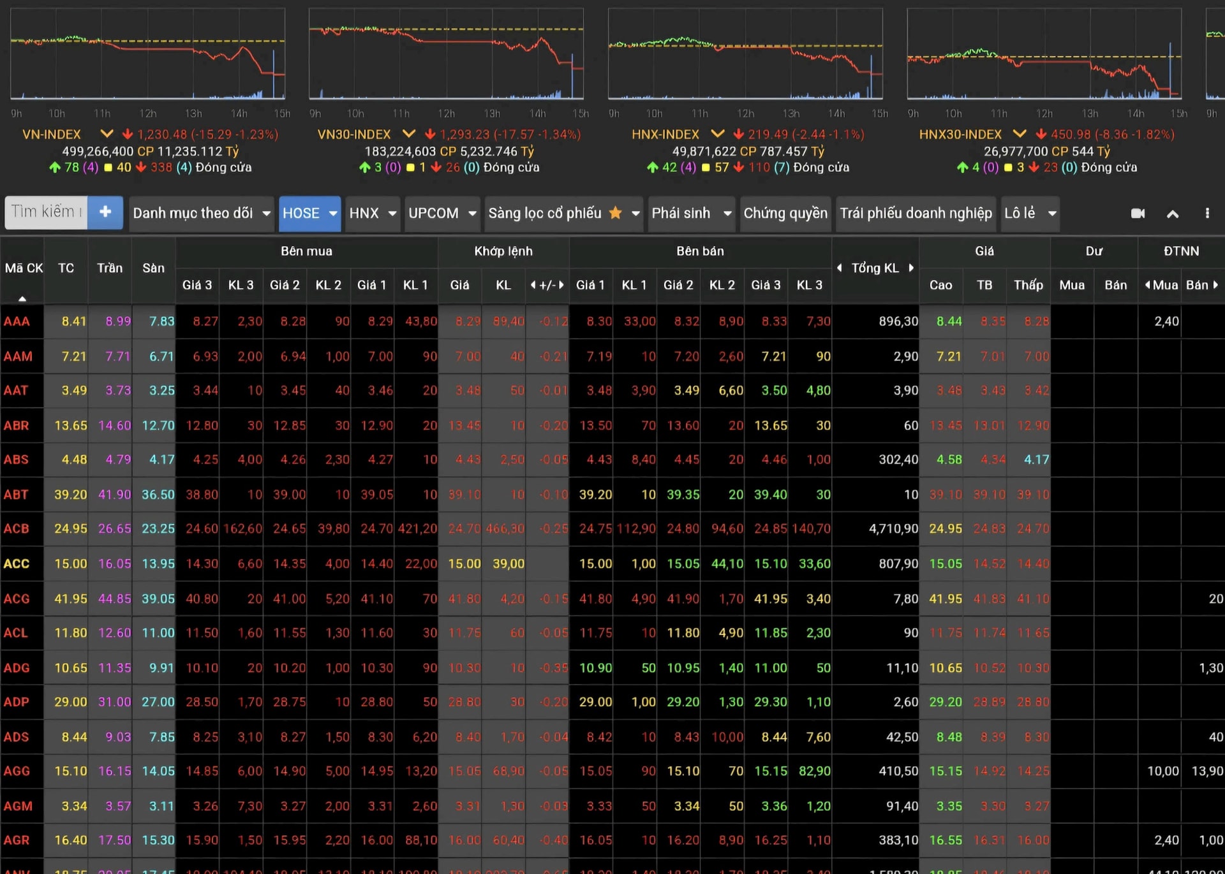
Task: Click AAA ceiling price 8.99
Action: pyautogui.click(x=118, y=321)
